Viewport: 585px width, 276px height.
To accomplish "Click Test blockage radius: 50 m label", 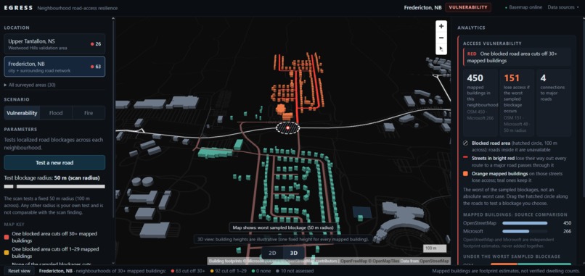I will click(52, 177).
